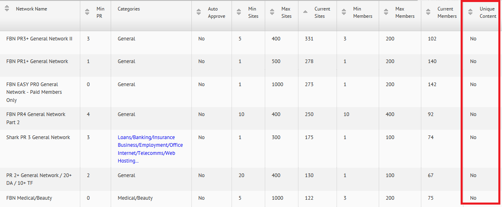Click Current Sites value 130
Screen dimensions: 502x207
pyautogui.click(x=309, y=175)
